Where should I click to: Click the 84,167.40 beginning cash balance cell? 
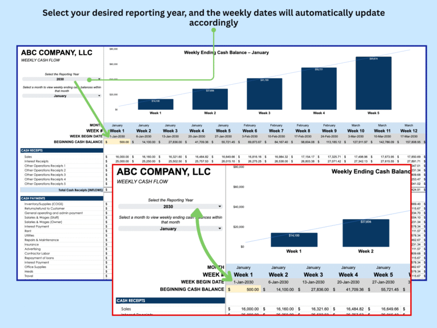[277, 142]
